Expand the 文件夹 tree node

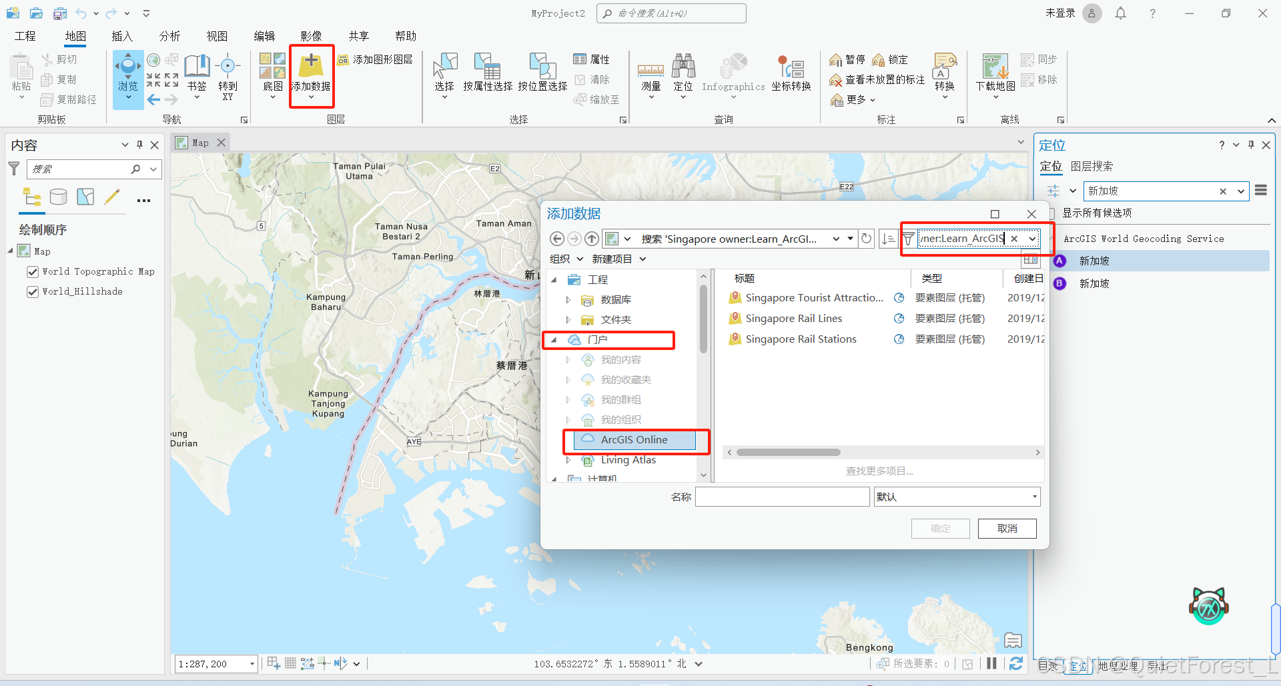568,320
